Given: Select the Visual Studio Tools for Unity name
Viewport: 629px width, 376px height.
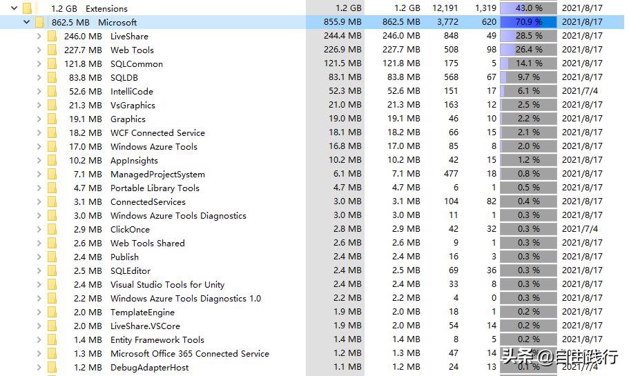Looking at the screenshot, I should [167, 285].
